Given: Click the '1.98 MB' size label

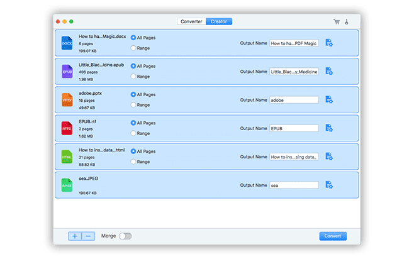Looking at the screenshot, I should pyautogui.click(x=86, y=79).
